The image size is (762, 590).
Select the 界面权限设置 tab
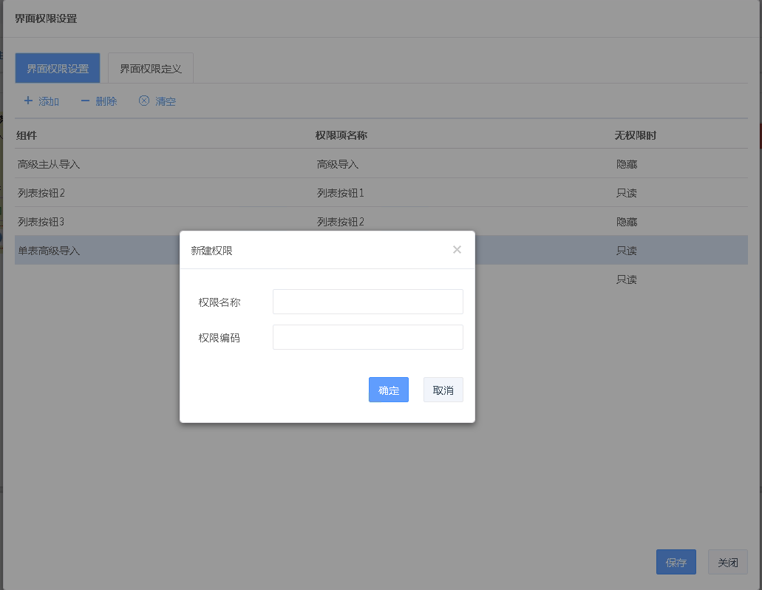[x=58, y=69]
